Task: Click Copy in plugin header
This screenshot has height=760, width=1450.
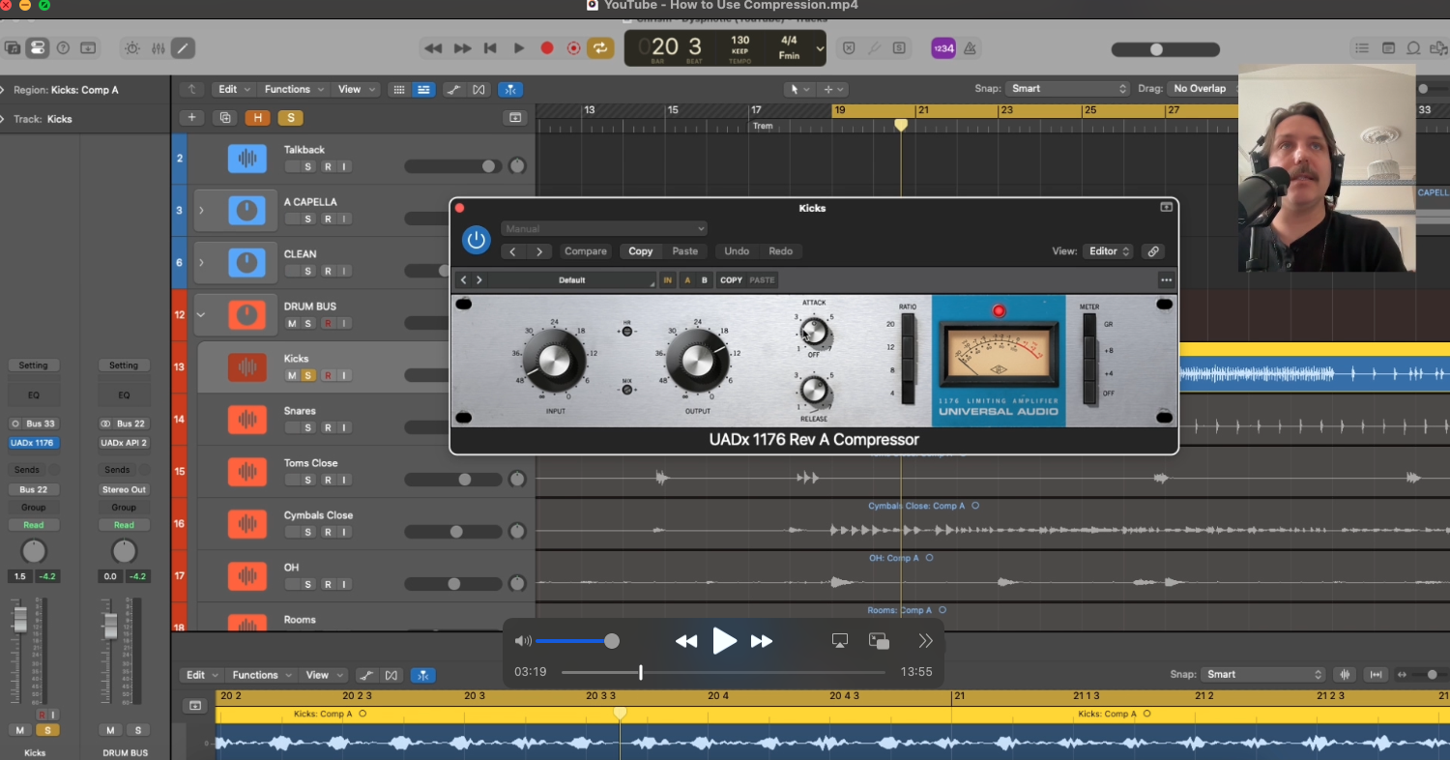Action: (641, 251)
